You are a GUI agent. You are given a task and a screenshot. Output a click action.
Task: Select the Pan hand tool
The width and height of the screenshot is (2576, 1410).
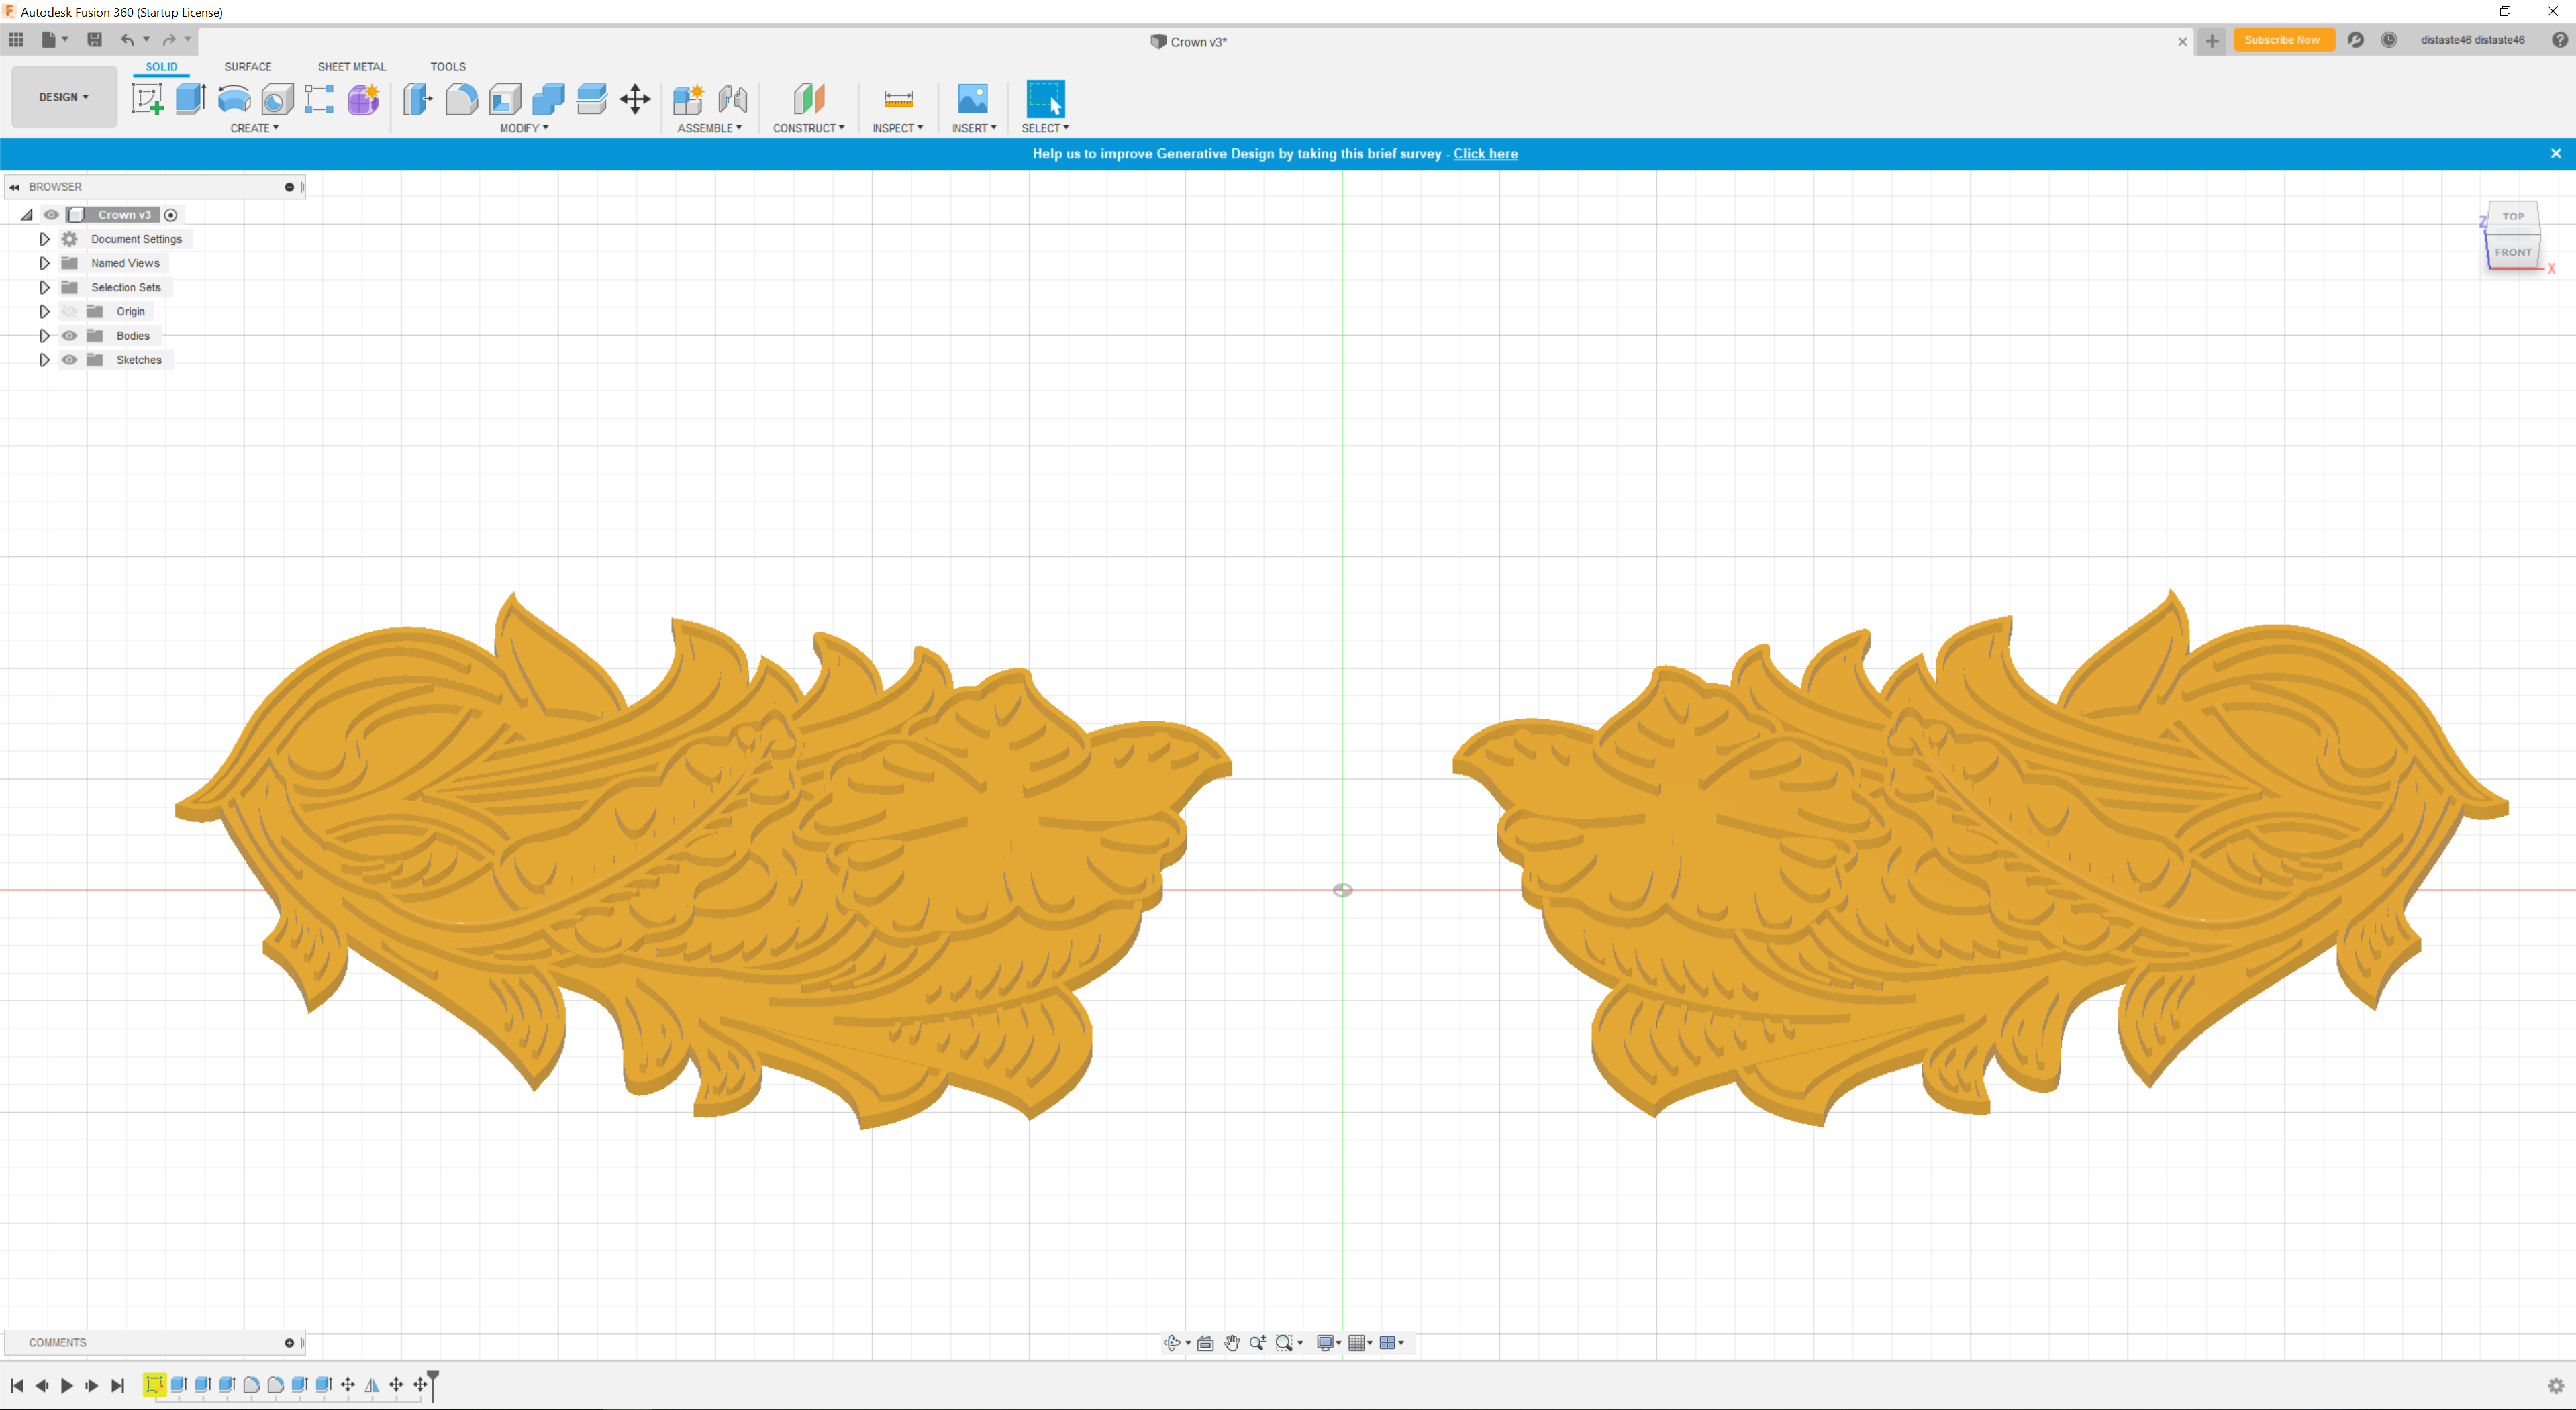[x=1232, y=1343]
